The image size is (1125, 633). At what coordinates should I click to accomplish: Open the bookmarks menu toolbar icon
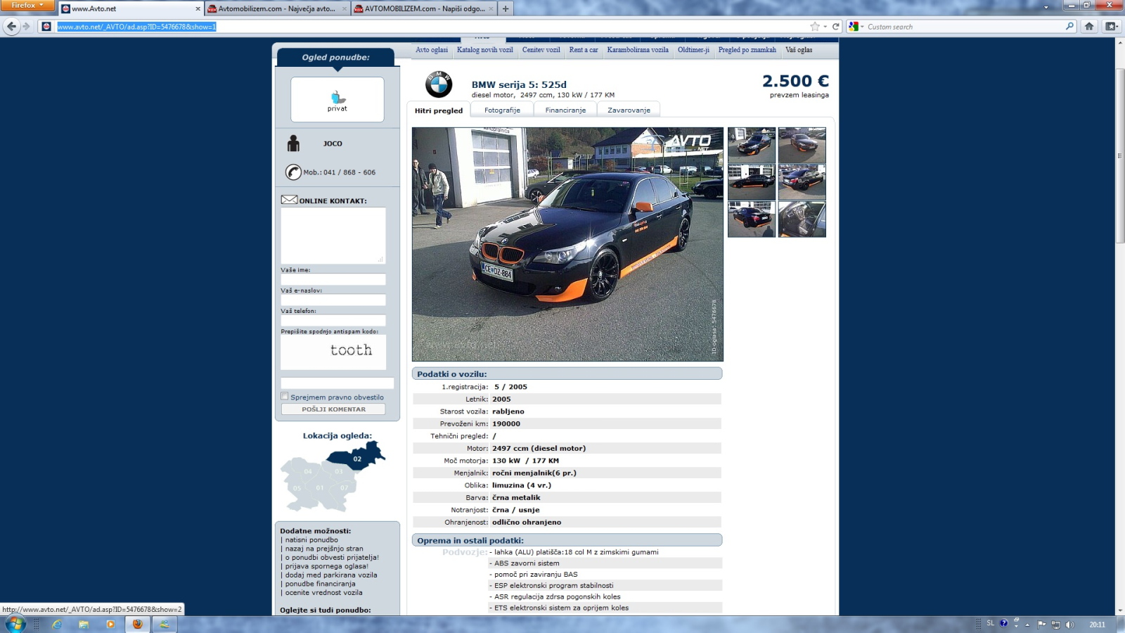pos(1112,26)
